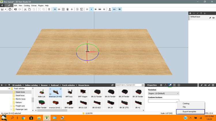The image size is (216, 121).
Task: Open the Extras menu
Action: coord(34,5)
